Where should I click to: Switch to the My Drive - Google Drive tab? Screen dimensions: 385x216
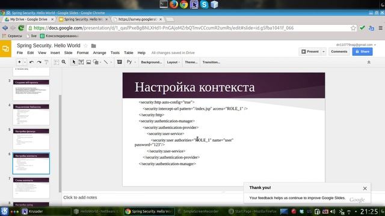click(x=28, y=19)
